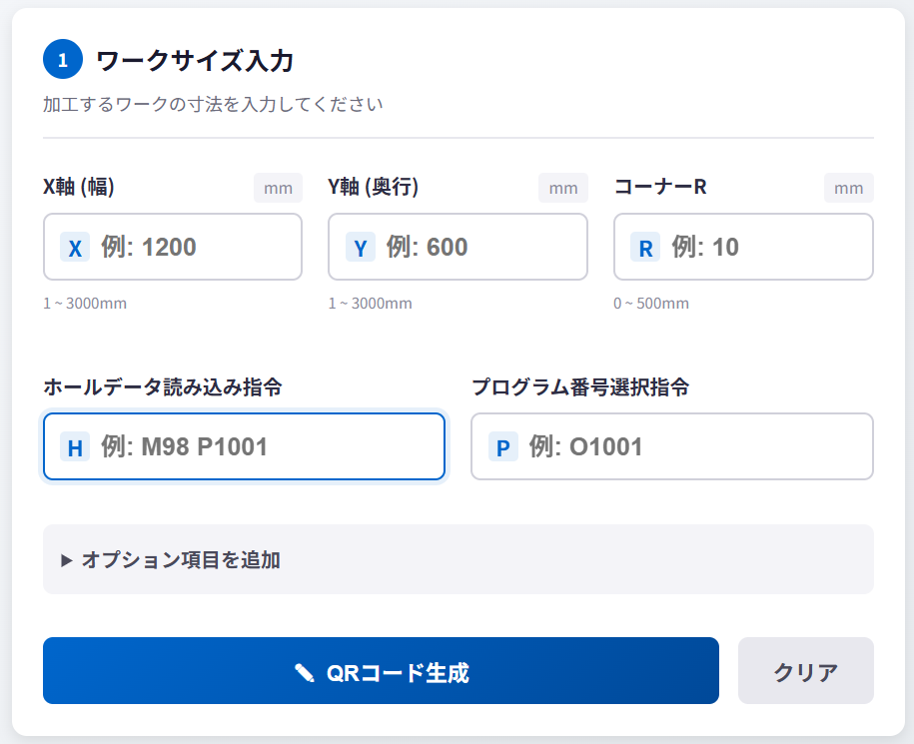Click the blue R corner prefix icon
This screenshot has width=914, height=744.
[645, 248]
